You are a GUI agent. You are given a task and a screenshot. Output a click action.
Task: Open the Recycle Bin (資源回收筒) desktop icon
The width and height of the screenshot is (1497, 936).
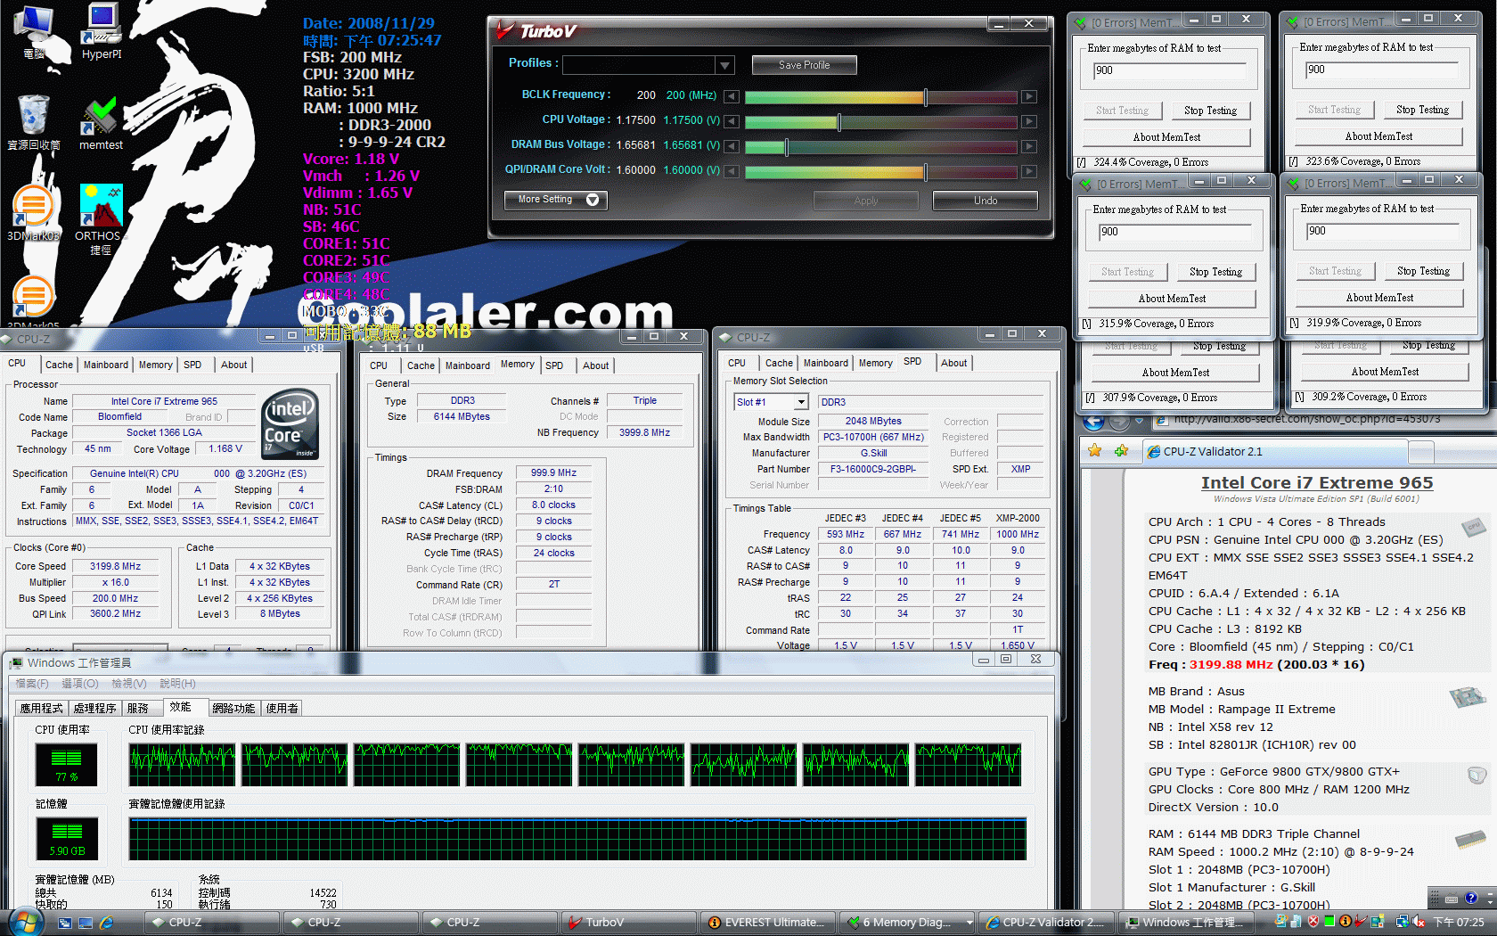pos(34,122)
